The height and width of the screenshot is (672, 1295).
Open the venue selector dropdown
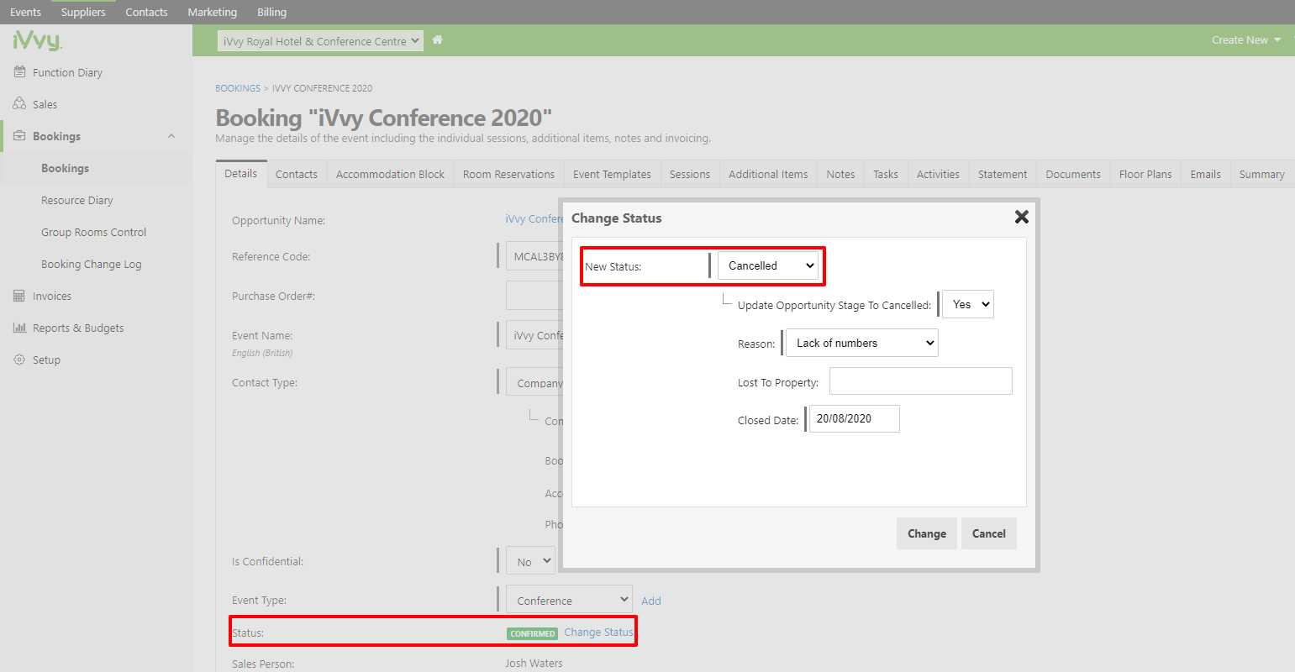click(x=320, y=41)
